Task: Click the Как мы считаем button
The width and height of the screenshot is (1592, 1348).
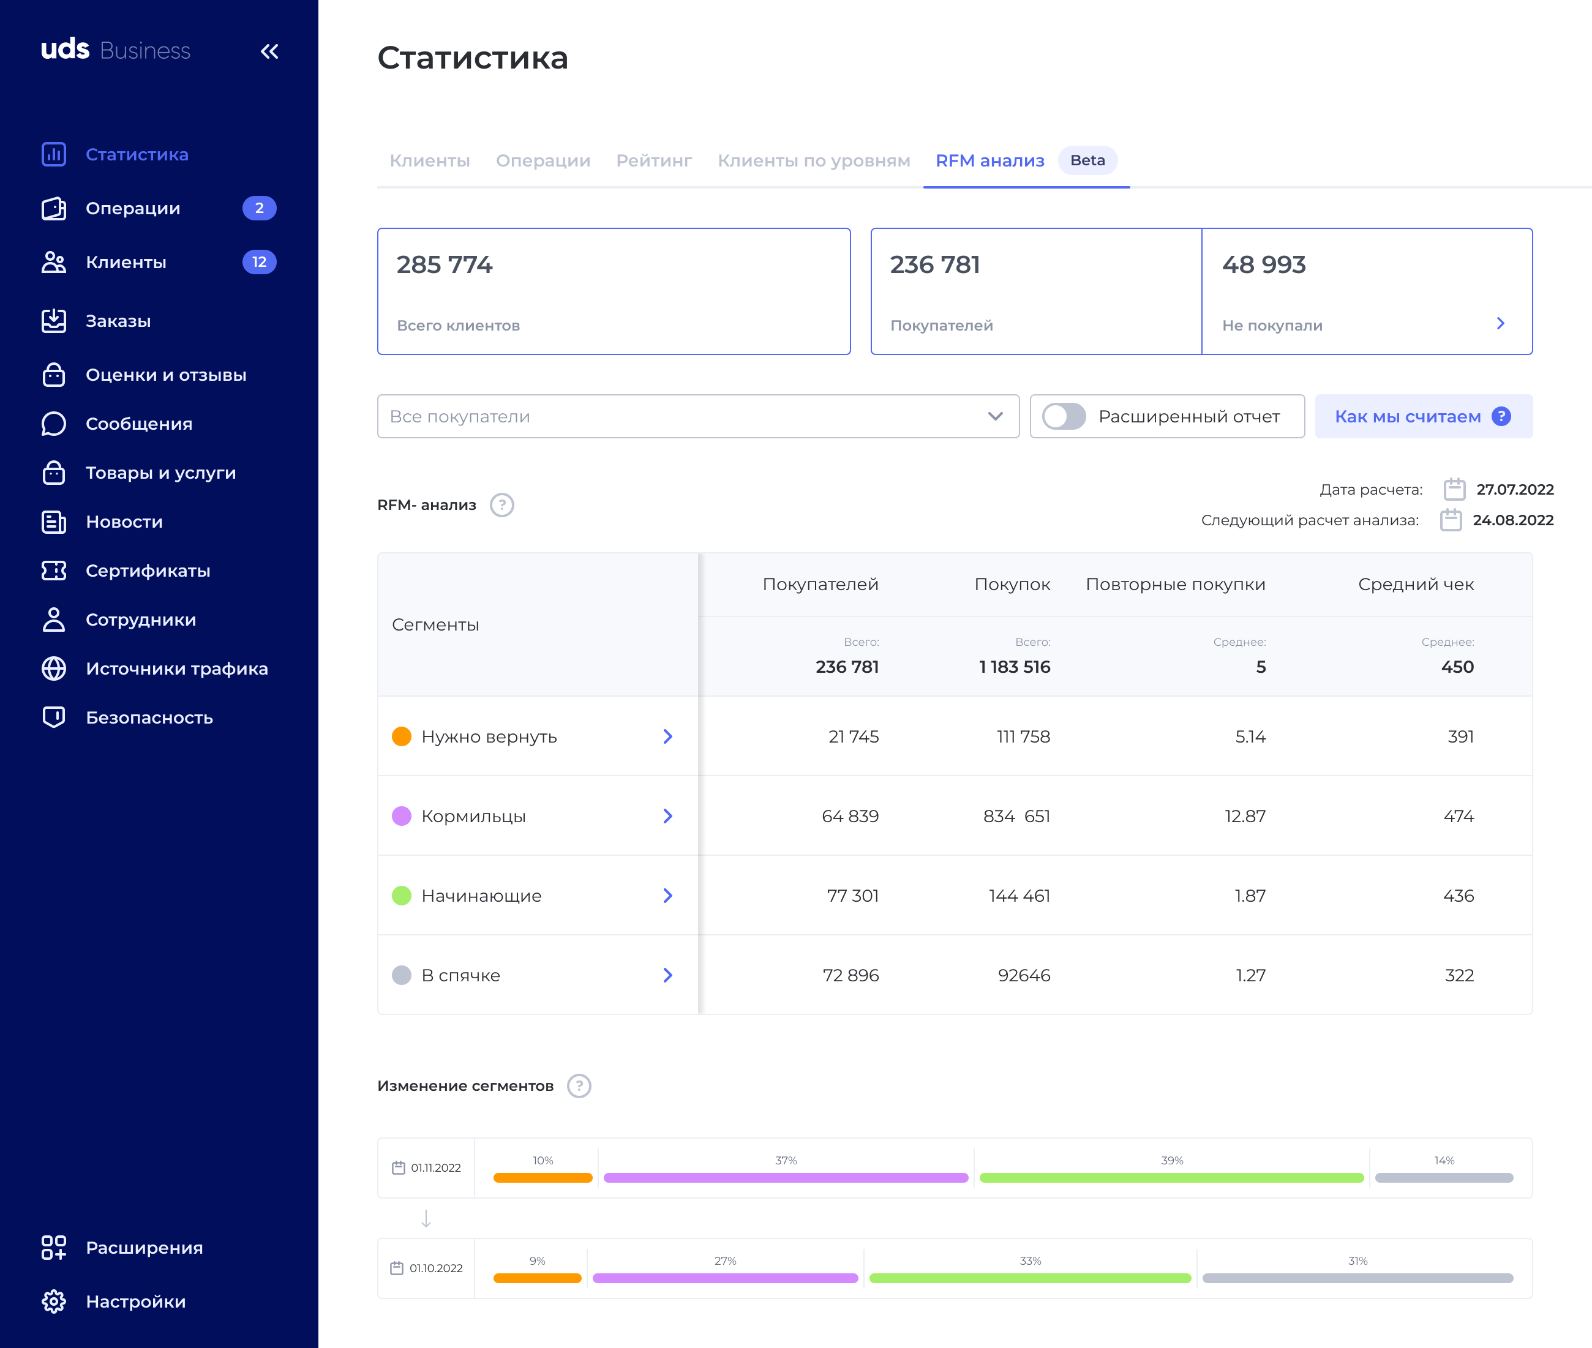Action: (1422, 416)
